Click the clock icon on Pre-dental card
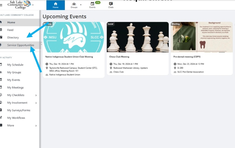Viewport: 235px width, 148px height. [x=175, y=64]
